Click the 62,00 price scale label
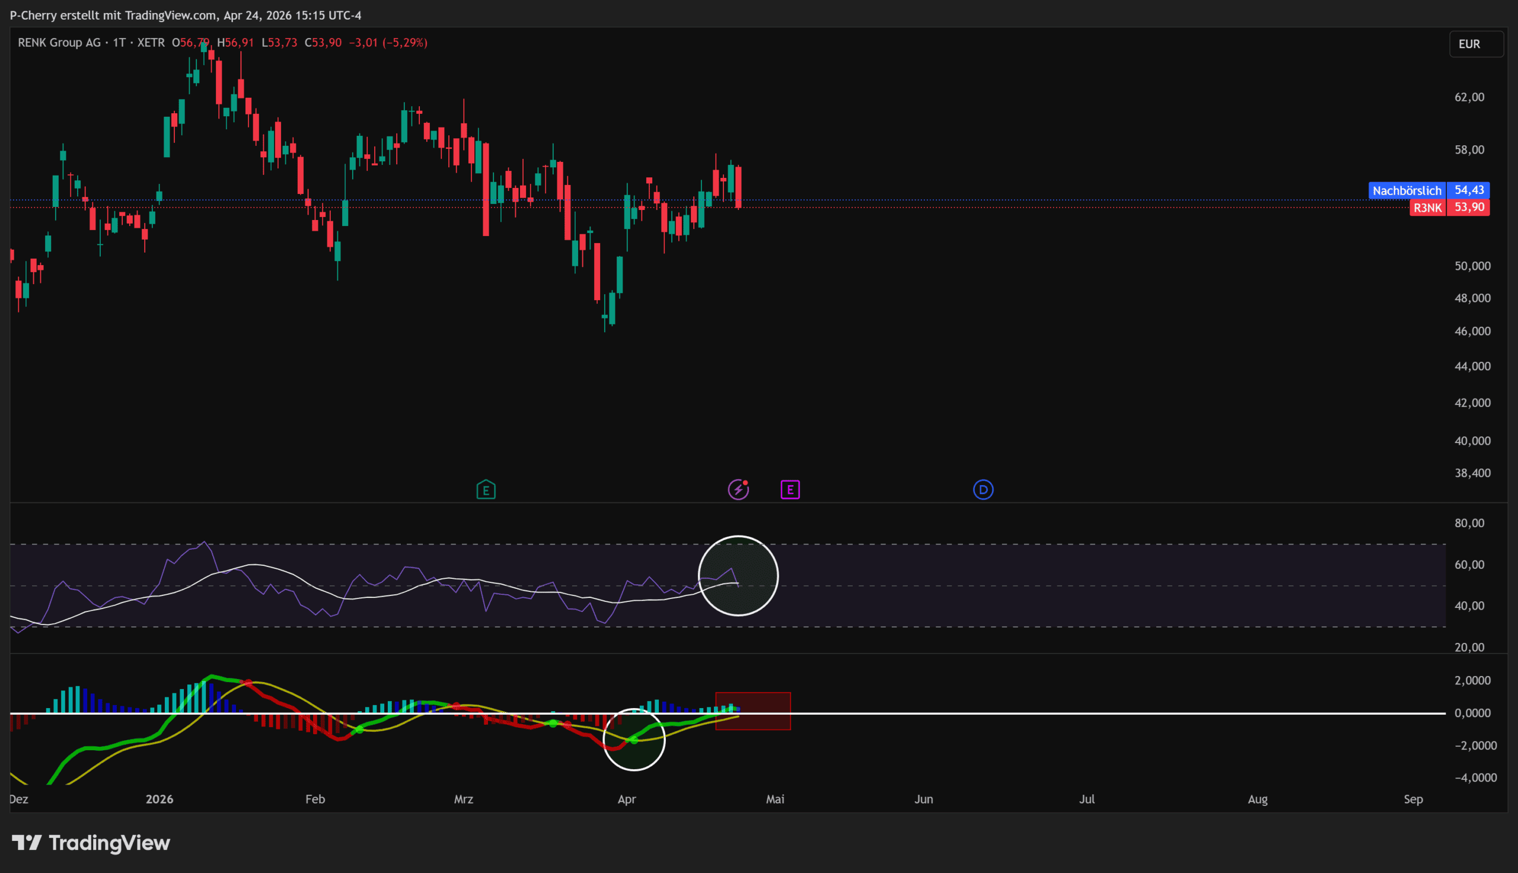 (1469, 97)
